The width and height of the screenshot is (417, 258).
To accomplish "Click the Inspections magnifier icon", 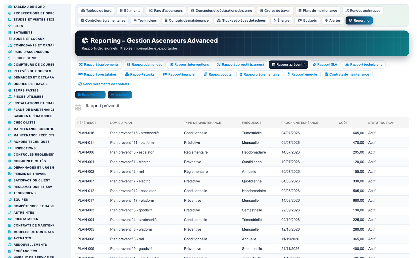I will [10, 148].
